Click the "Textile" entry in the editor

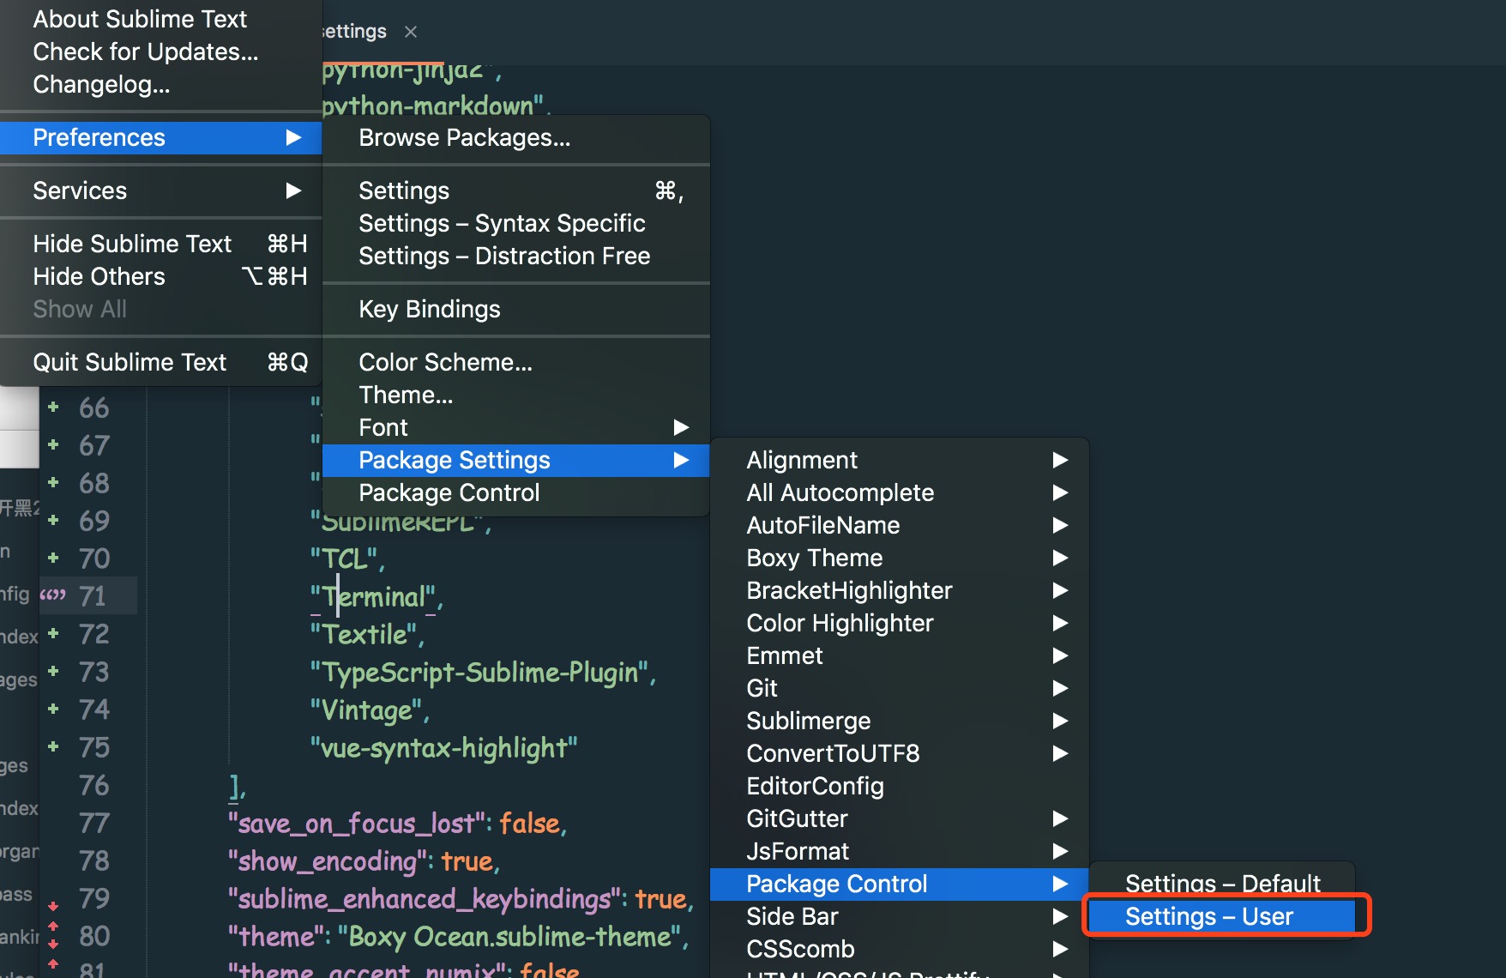click(x=363, y=635)
